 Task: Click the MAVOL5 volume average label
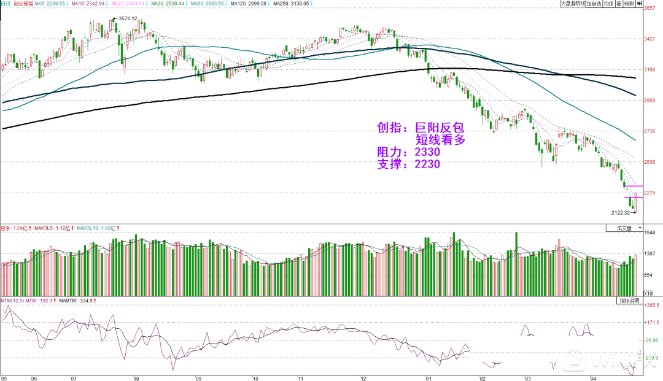54,228
